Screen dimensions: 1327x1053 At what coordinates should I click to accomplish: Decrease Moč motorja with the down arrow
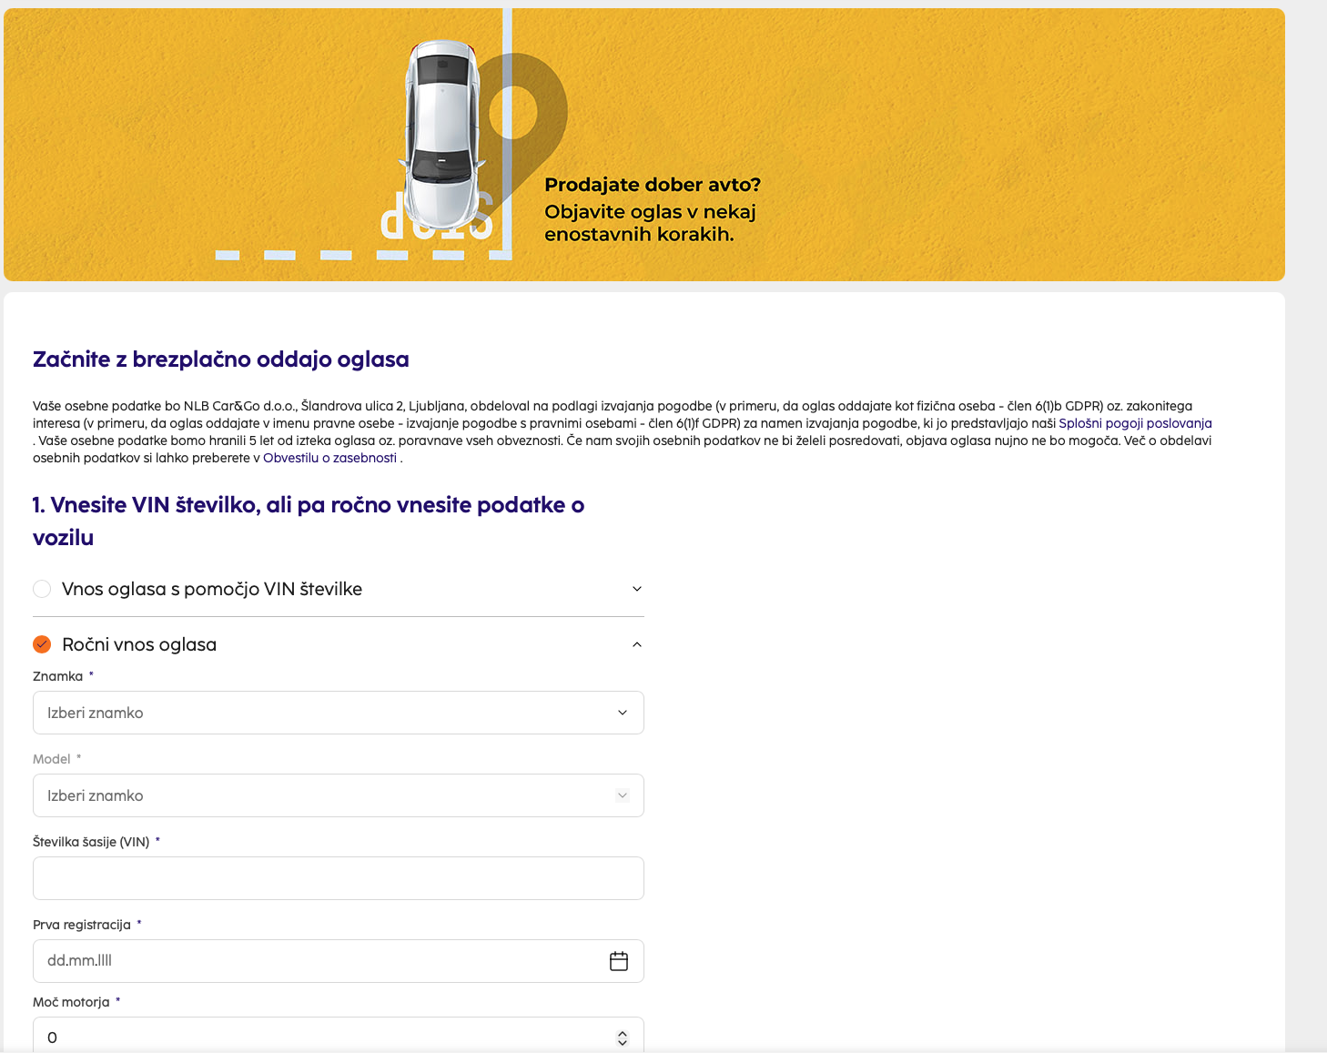click(x=623, y=1042)
